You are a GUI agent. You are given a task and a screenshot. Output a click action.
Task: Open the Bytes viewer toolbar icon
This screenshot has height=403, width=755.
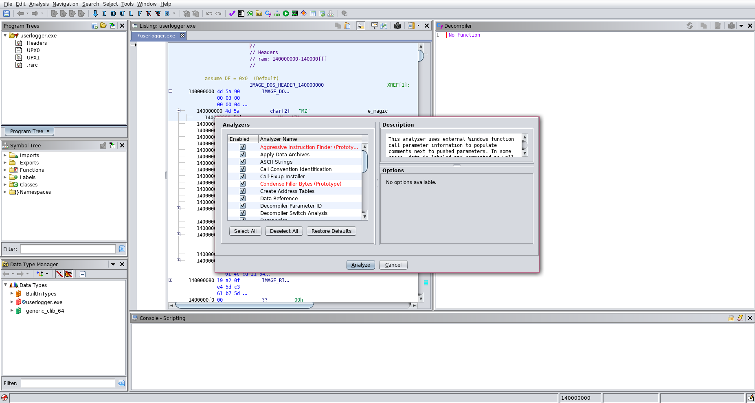point(241,13)
